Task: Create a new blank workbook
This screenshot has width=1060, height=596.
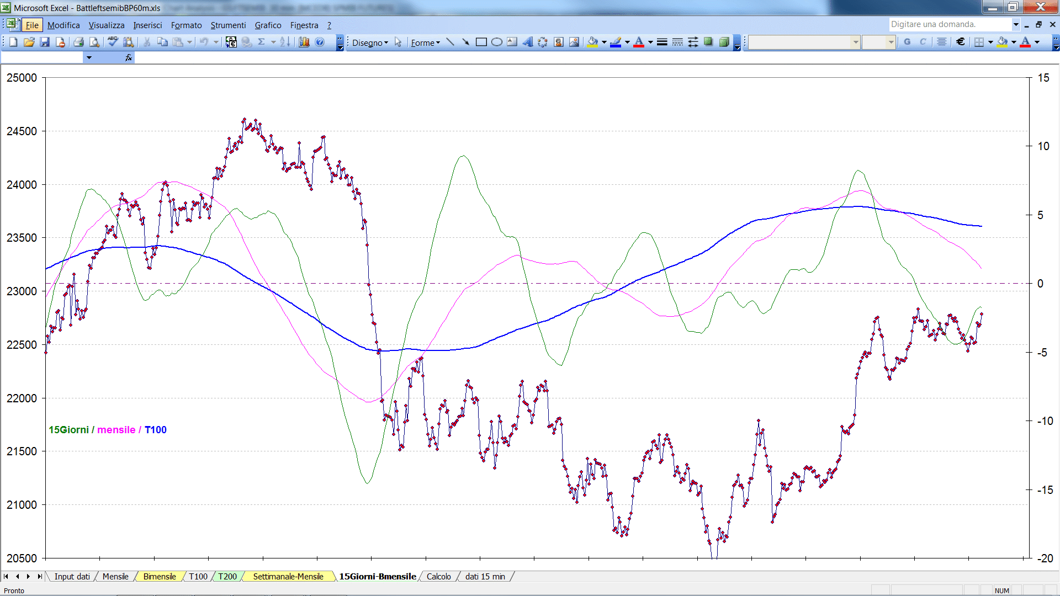Action: click(13, 42)
